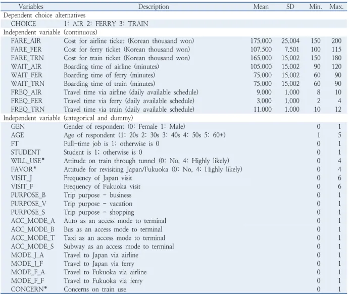Viewport: 349px width, 294px height.
Task: Select 'Independent variable (continuous)' heading
Action: (51, 32)
